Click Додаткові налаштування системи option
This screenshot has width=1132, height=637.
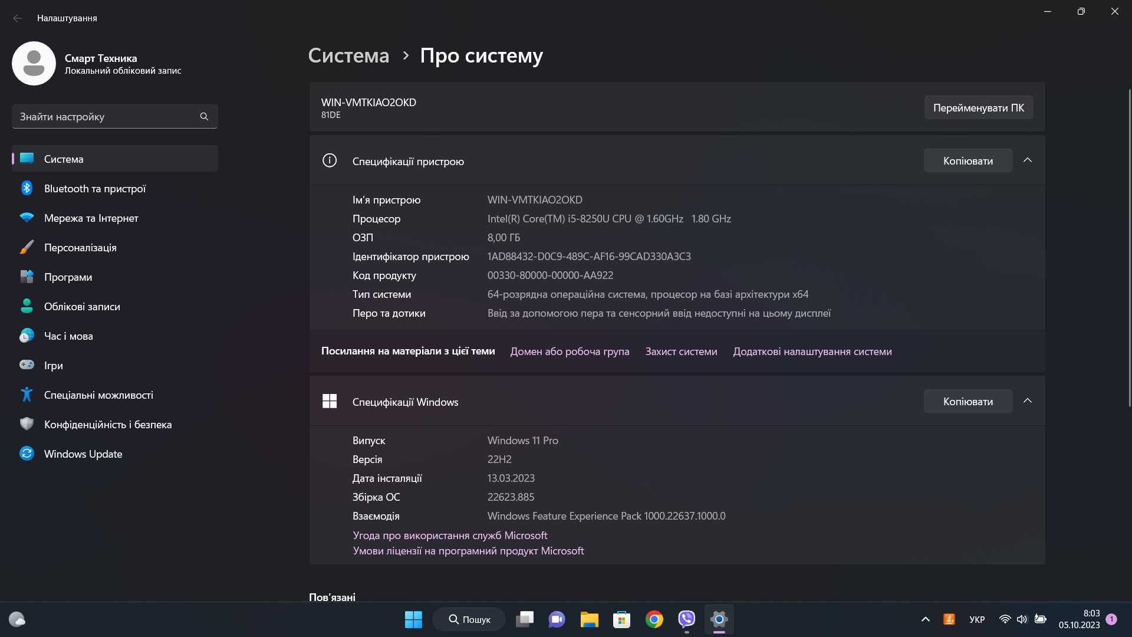coord(812,352)
